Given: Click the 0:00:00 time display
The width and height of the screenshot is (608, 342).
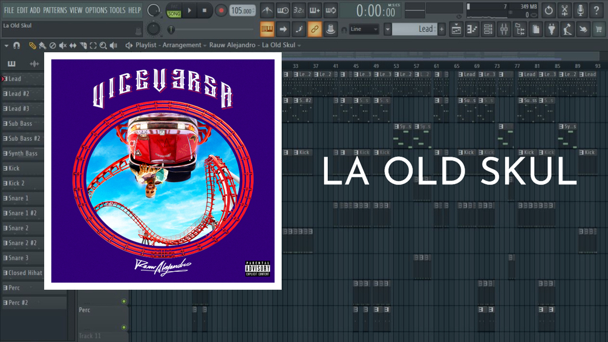Looking at the screenshot, I should (x=371, y=10).
